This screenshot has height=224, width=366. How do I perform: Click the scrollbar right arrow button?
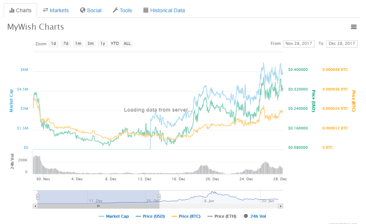tap(281, 206)
